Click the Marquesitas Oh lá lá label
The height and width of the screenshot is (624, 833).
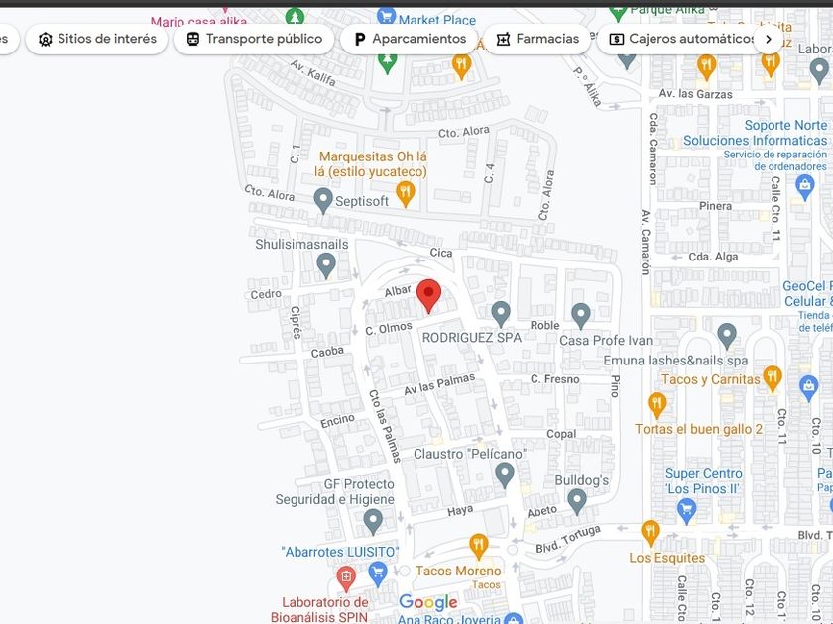pyautogui.click(x=372, y=164)
